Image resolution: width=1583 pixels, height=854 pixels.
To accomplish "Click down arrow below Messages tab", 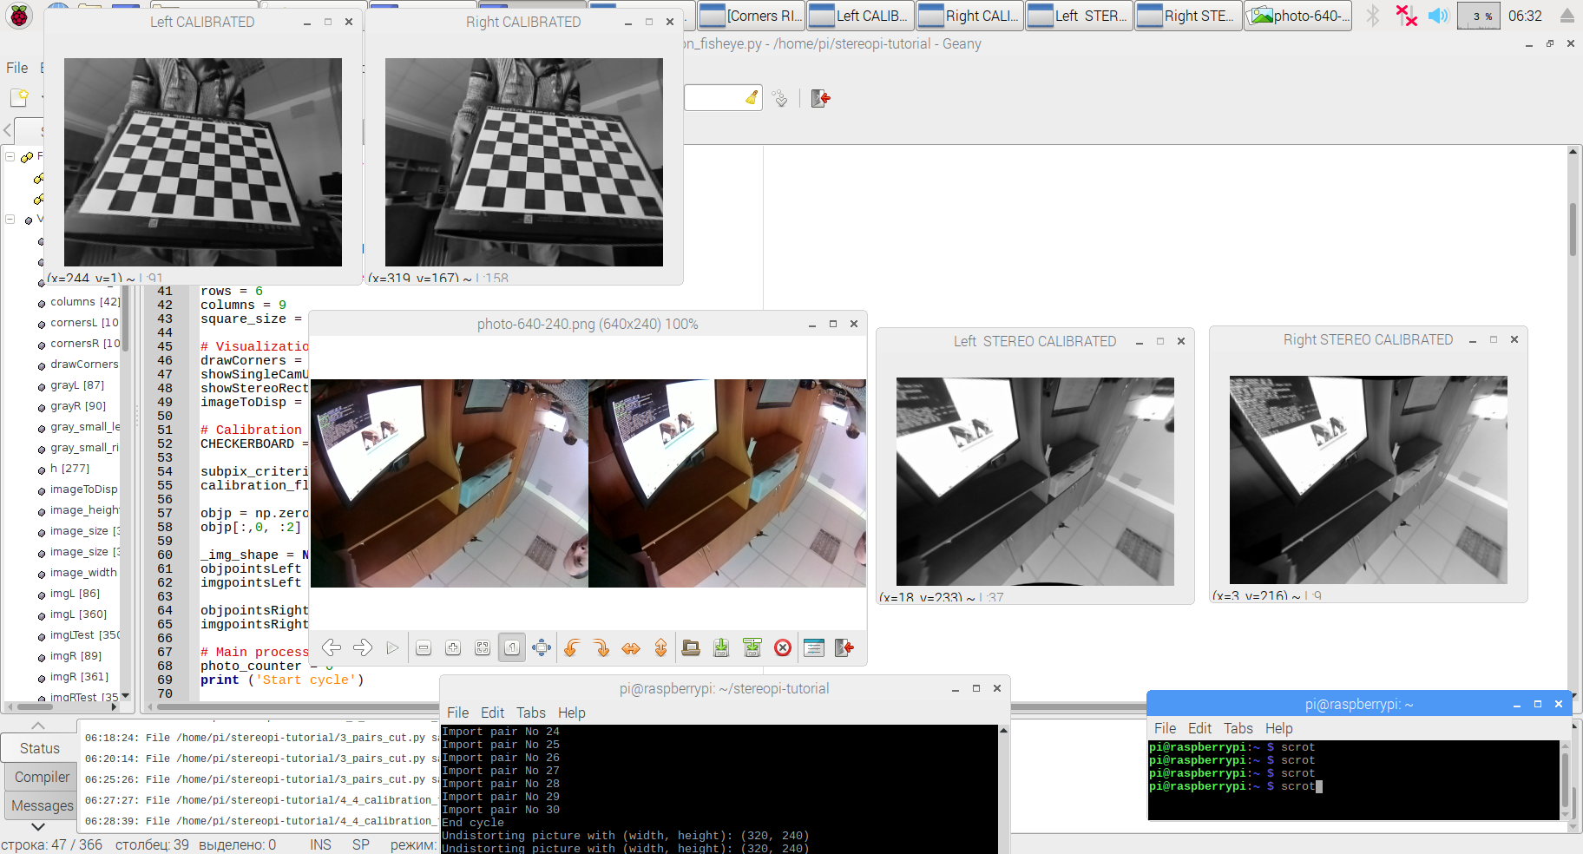I will [x=38, y=827].
